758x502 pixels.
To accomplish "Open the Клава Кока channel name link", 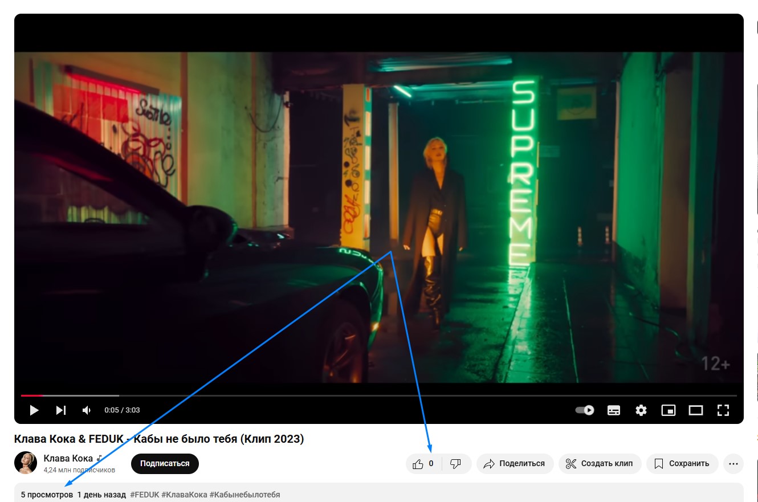I will click(68, 458).
